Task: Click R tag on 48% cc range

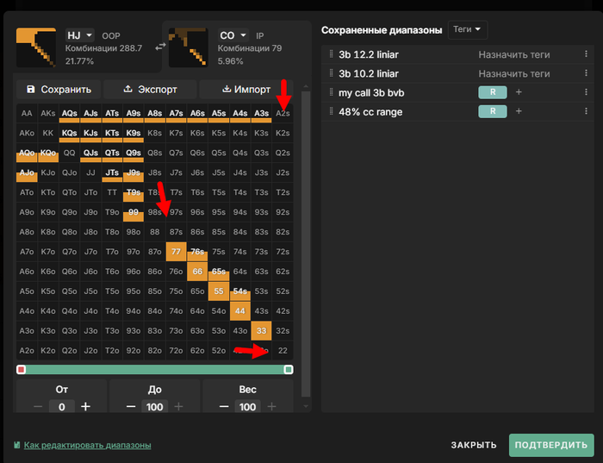Action: [493, 111]
